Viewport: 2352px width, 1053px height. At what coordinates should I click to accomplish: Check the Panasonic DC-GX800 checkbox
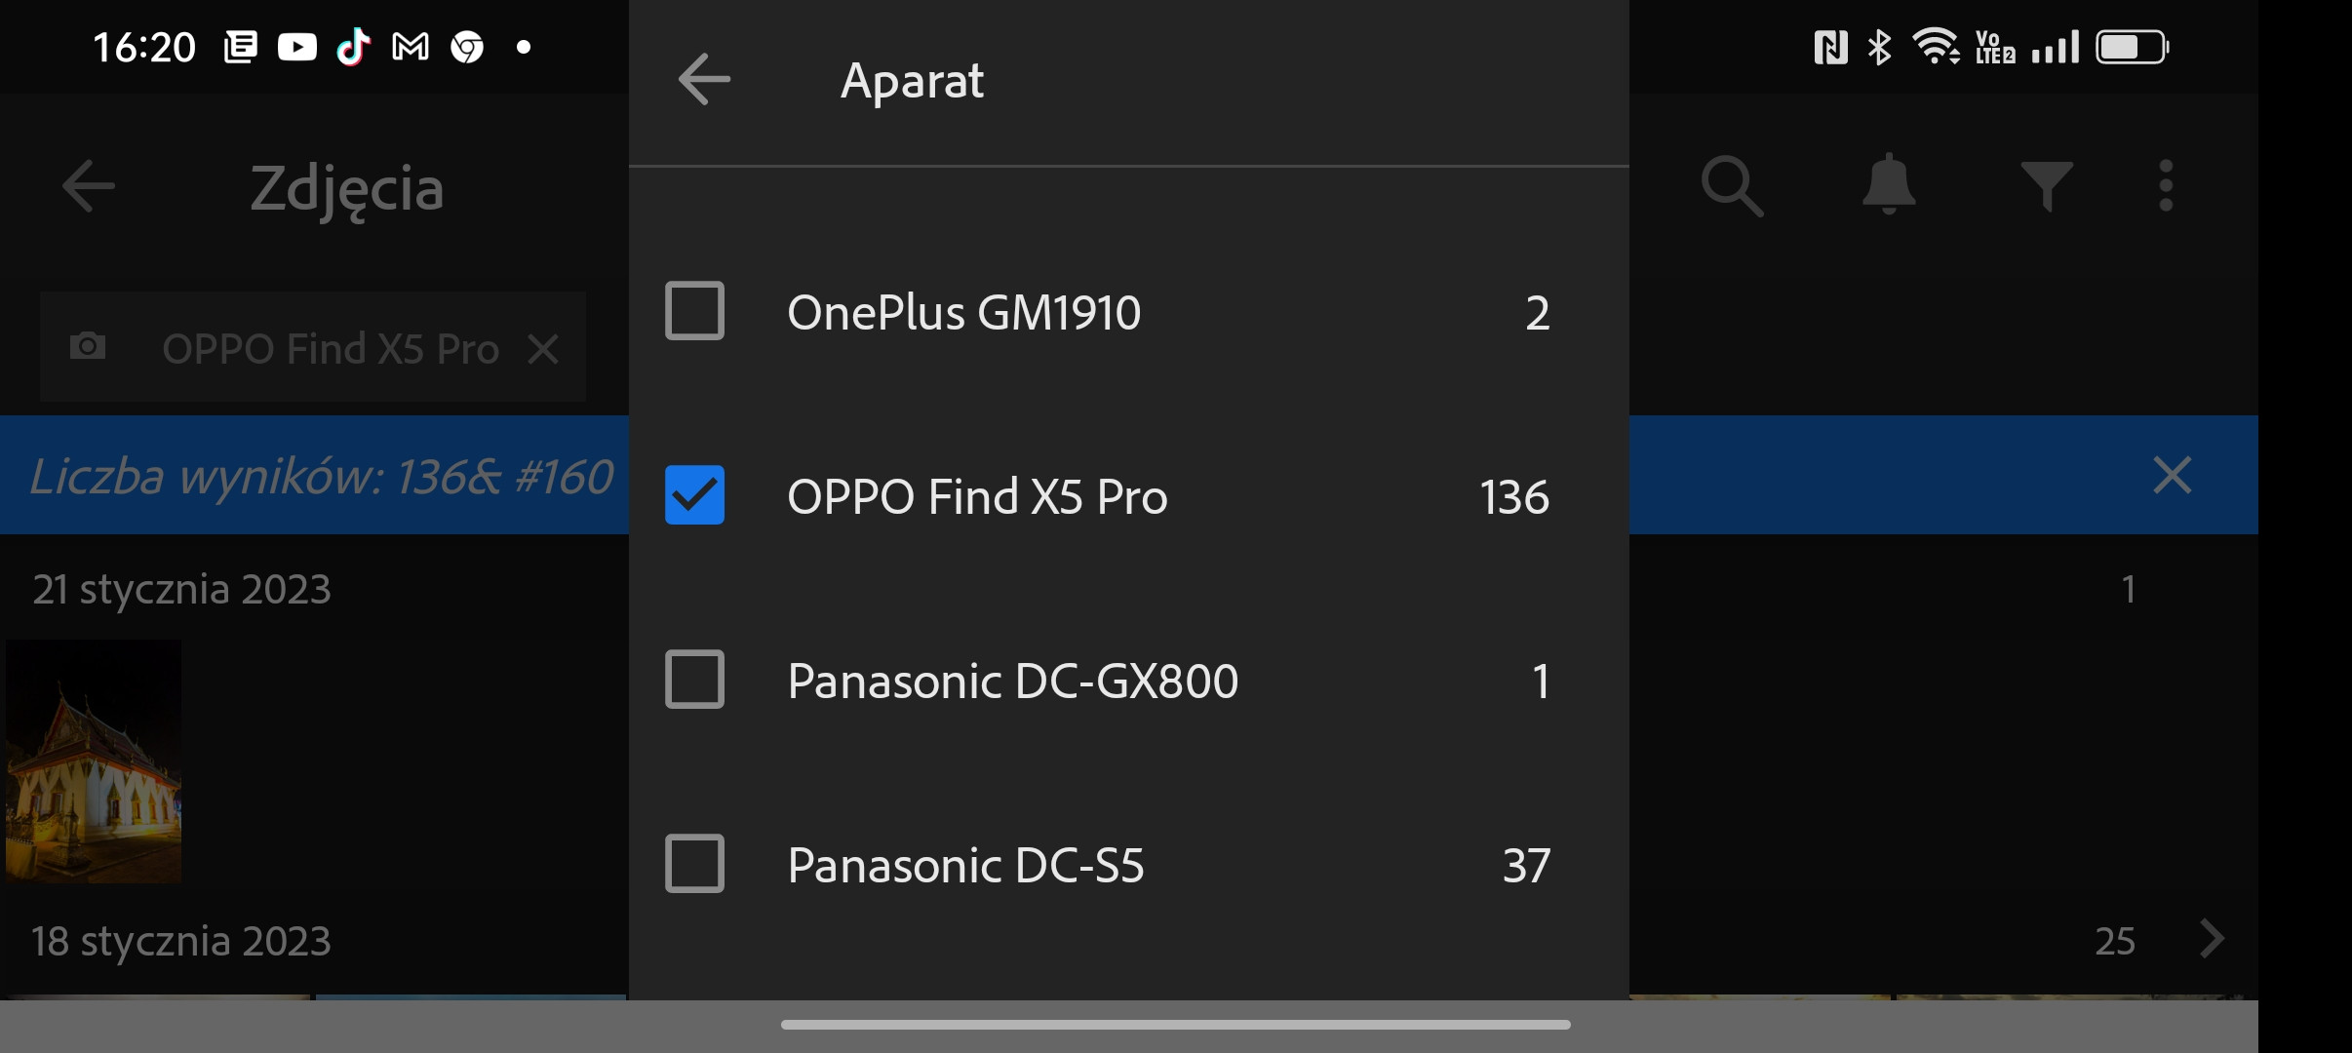[694, 680]
